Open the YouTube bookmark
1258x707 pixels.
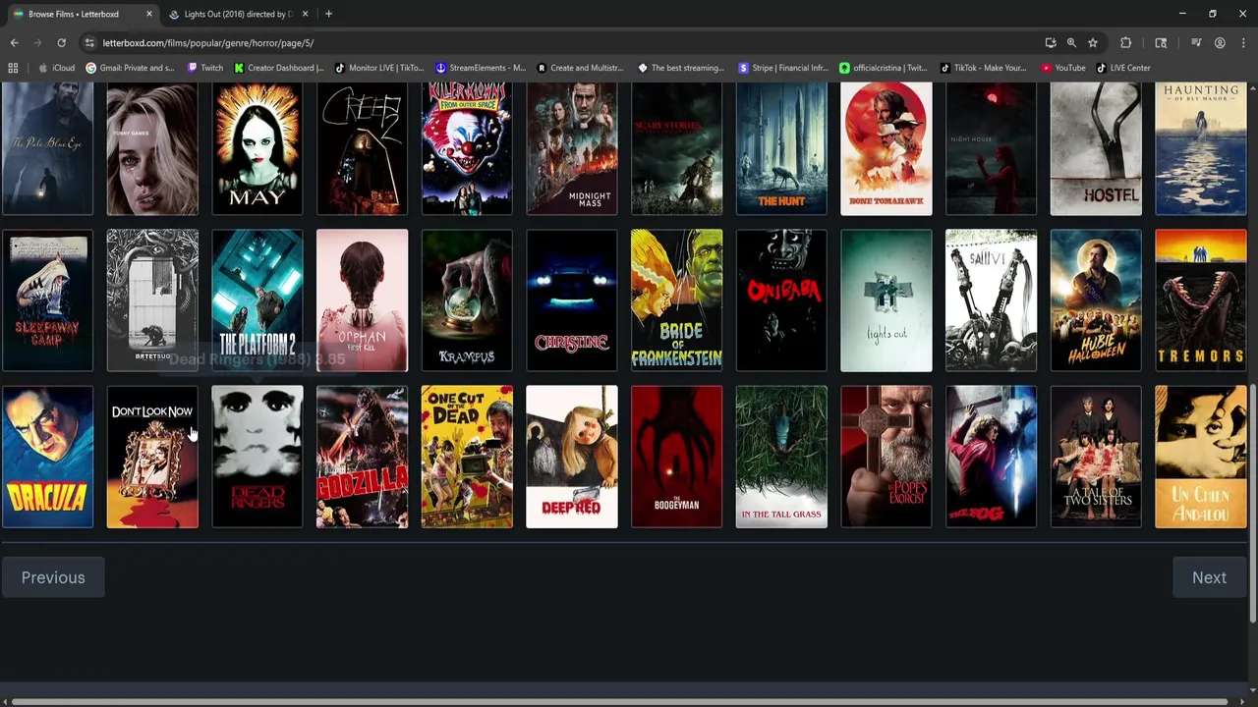tap(1063, 68)
